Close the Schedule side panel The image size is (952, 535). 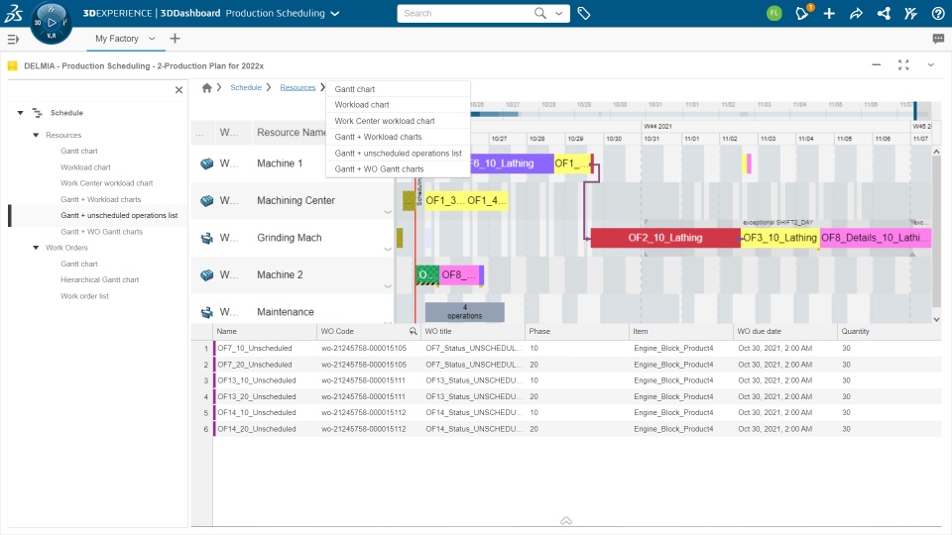click(x=178, y=90)
